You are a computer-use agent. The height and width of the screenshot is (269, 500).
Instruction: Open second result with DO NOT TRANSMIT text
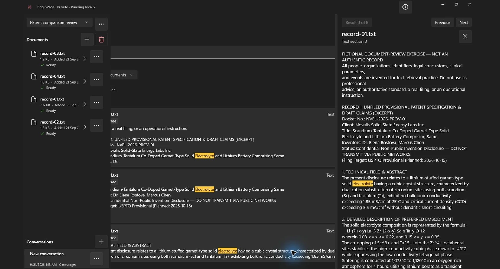(x=223, y=195)
